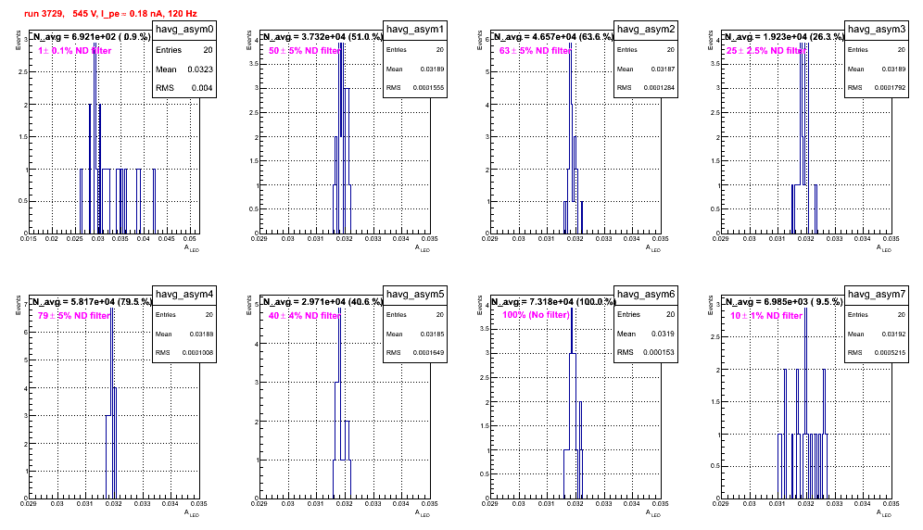Click the Events y-axis label of havg_asym4 plot
This screenshot has width=923, height=530.
pyautogui.click(x=18, y=305)
